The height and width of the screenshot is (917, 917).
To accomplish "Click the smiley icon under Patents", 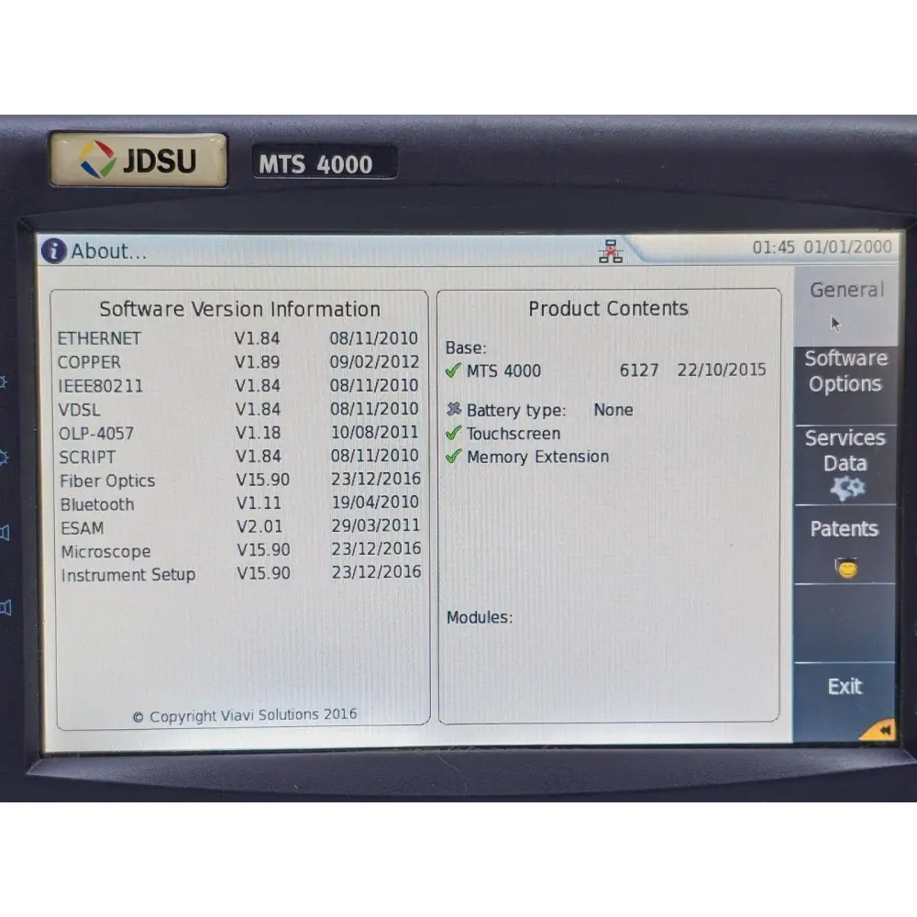I will point(846,568).
